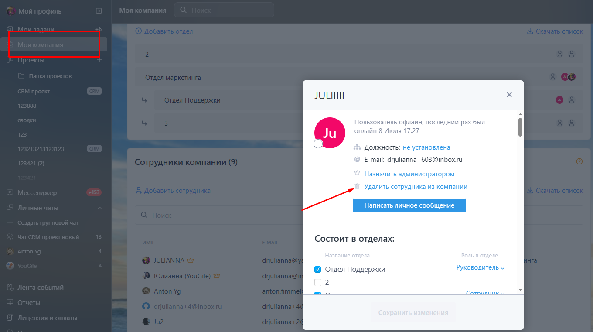Image resolution: width=593 pixels, height=332 pixels.
Task: Open the Руководитель role dropdown
Action: tap(481, 267)
